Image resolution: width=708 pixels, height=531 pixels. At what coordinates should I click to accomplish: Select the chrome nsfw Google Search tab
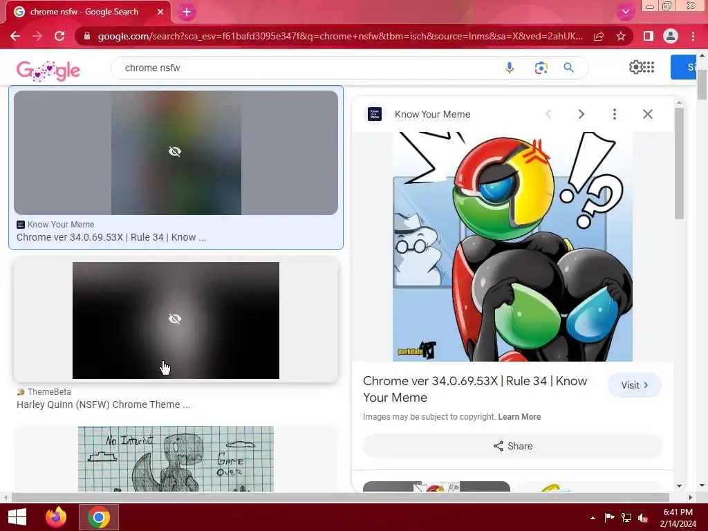88,12
